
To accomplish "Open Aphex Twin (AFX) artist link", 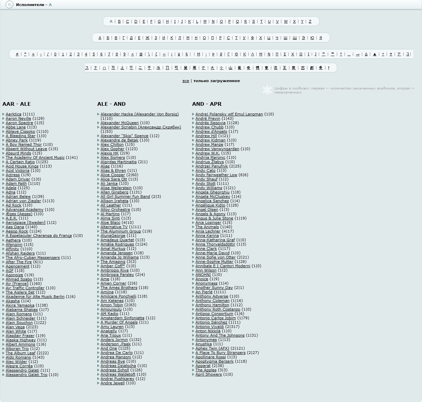I will click(212, 348).
